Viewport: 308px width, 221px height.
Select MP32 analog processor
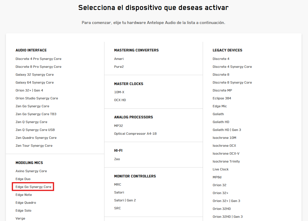(x=119, y=126)
